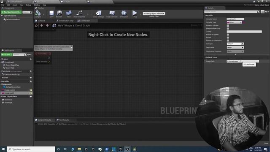Viewport: 270px width, 152px height.
Task: Expand Play options arrow
Action: point(140,14)
